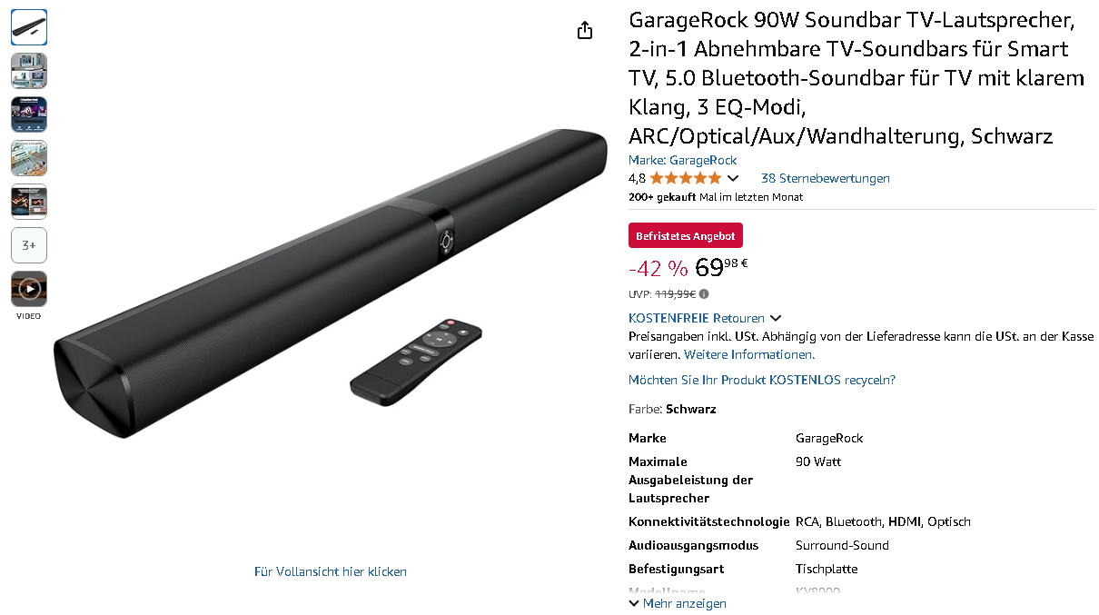The width and height of the screenshot is (1099, 615).
Task: Open the 3+ more images thumbnail
Action: pos(29,245)
